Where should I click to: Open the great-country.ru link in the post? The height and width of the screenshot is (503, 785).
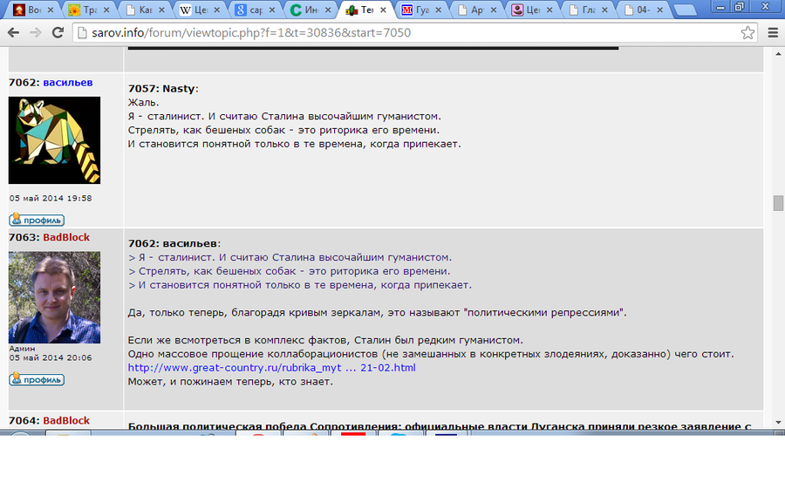[271, 367]
